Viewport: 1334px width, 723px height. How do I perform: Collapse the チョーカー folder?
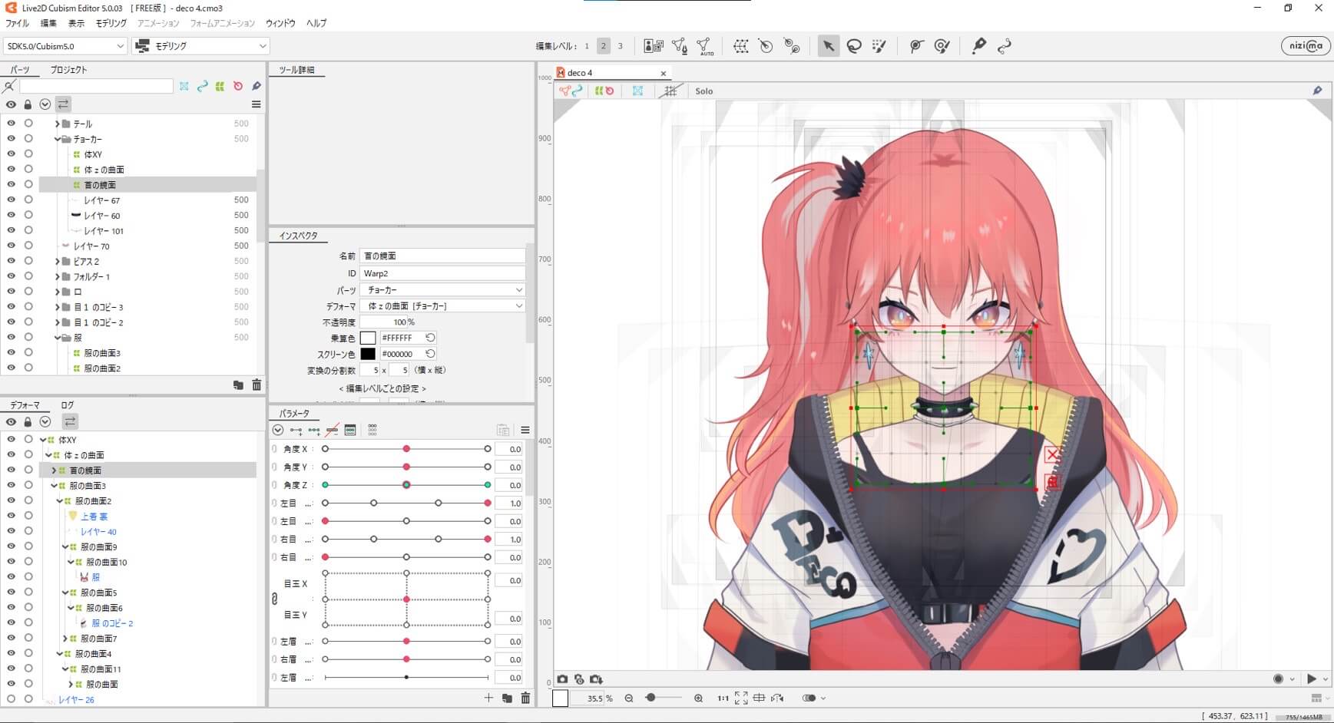pos(57,139)
